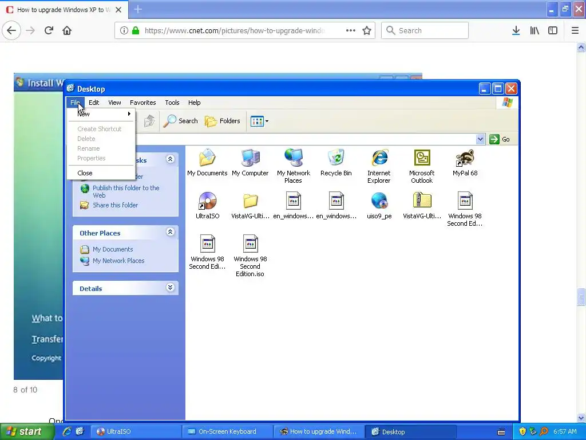Click the keyboard icon in the taskbar tray
The width and height of the screenshot is (586, 440).
501,432
